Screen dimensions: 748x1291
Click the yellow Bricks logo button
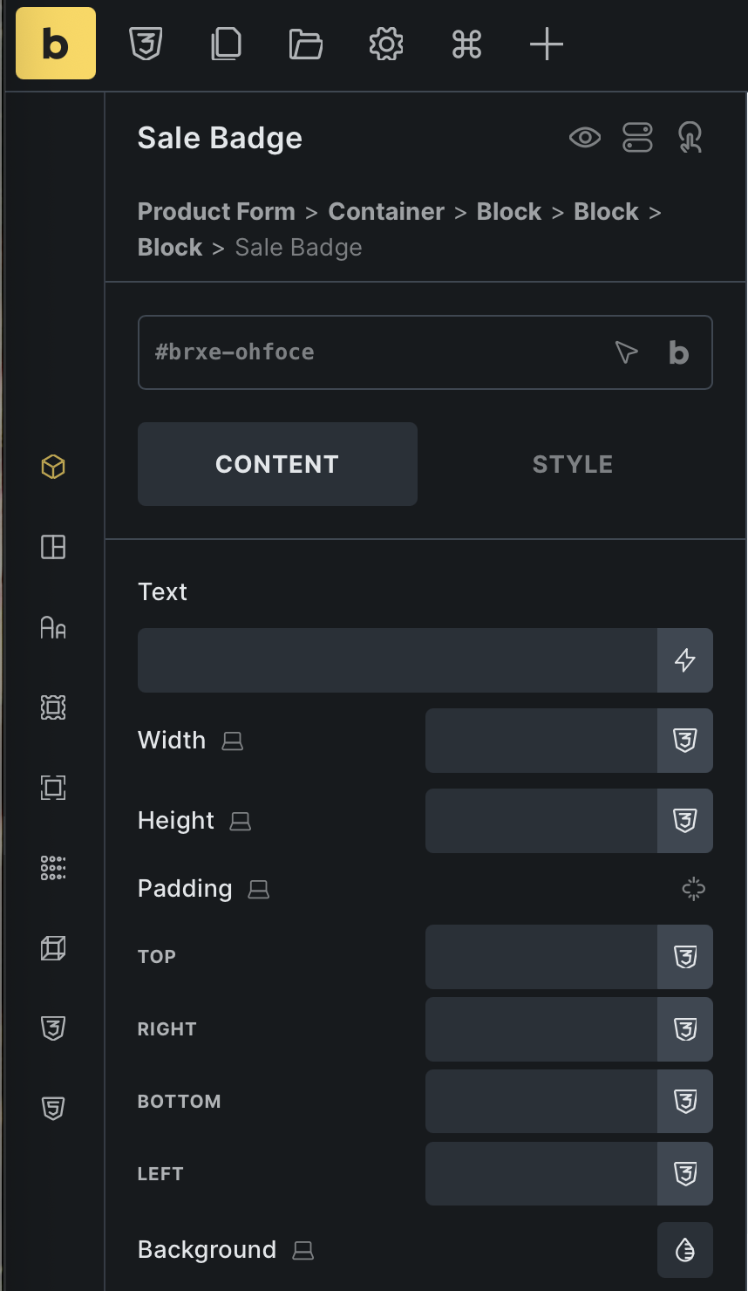click(x=56, y=44)
